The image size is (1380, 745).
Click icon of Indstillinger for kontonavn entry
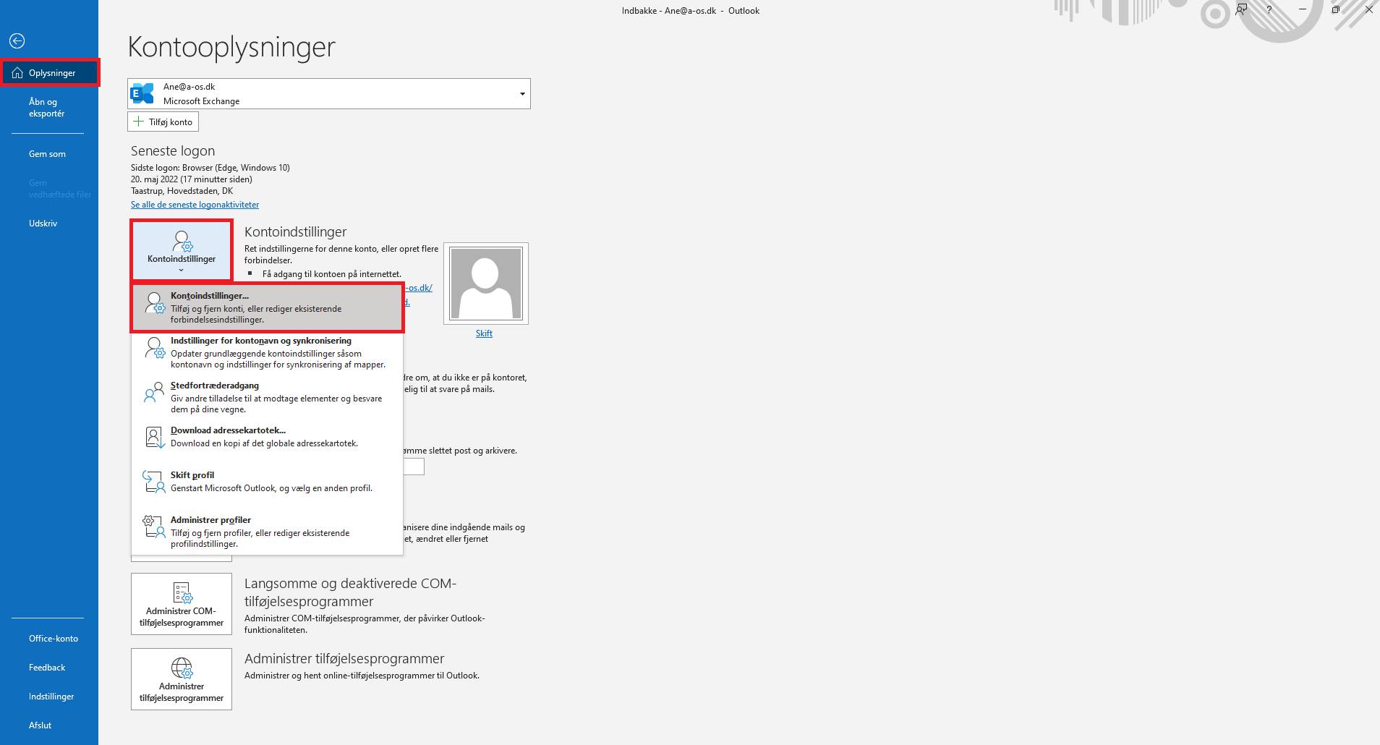[155, 347]
